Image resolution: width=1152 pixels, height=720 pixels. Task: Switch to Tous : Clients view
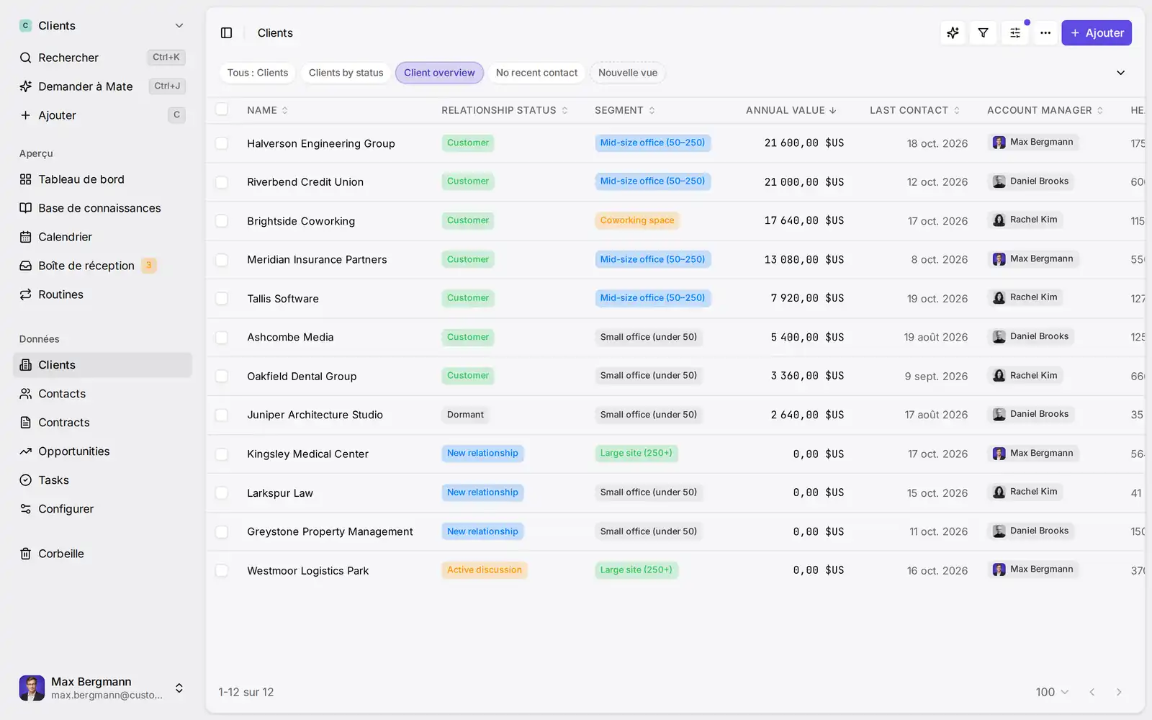click(258, 73)
